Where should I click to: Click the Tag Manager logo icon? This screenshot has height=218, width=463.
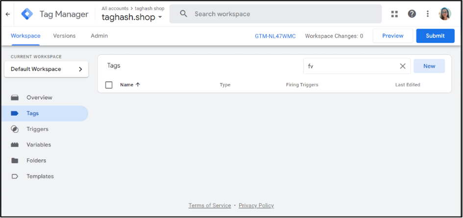pos(27,14)
